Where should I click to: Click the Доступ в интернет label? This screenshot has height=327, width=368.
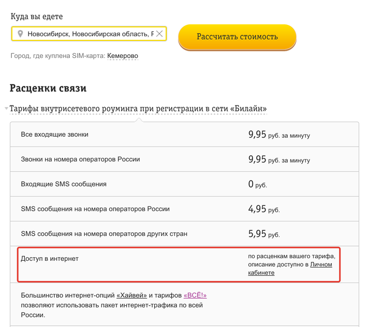pyautogui.click(x=50, y=259)
